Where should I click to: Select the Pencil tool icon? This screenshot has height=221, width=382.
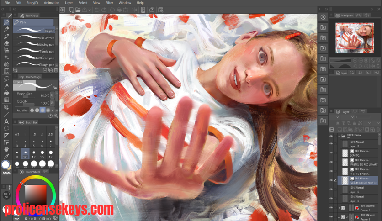[6, 29]
